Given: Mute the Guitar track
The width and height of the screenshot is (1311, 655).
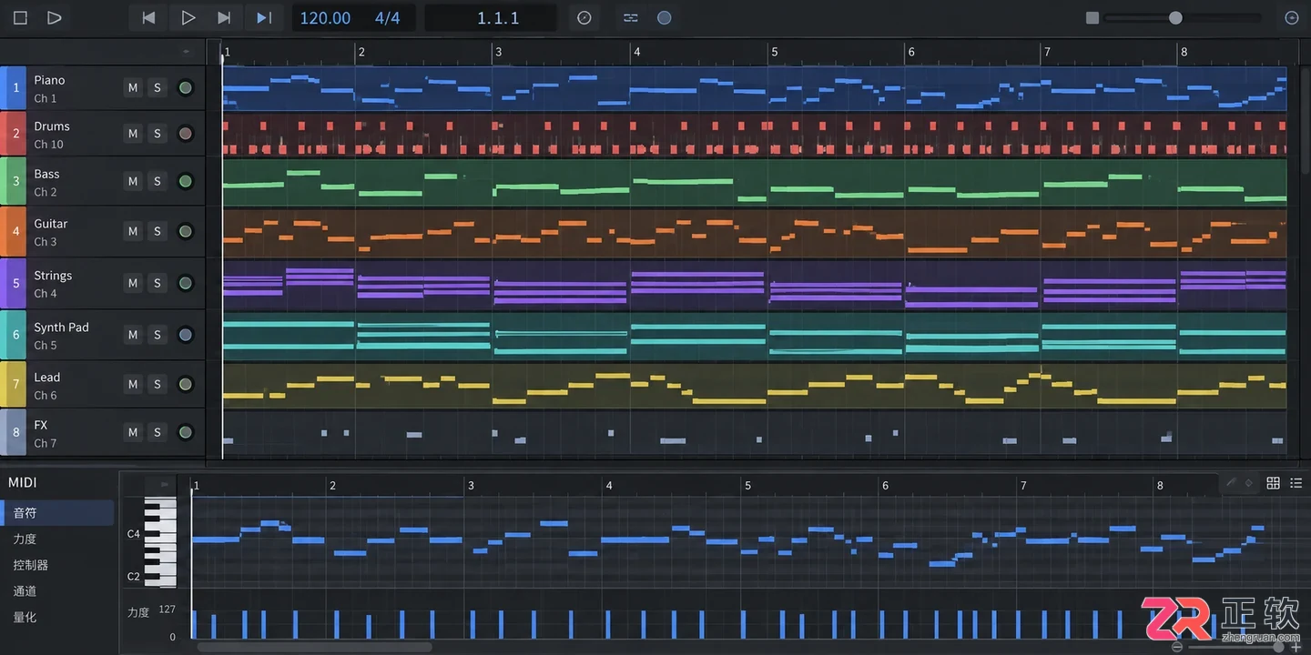Looking at the screenshot, I should [x=133, y=231].
